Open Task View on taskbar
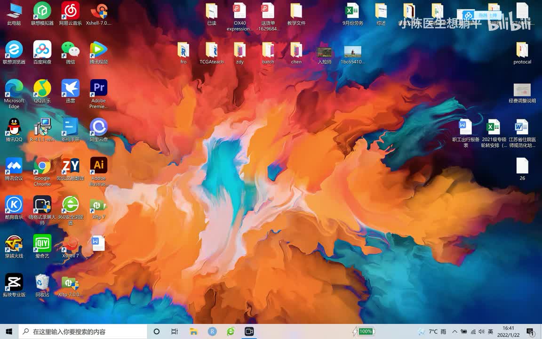The height and width of the screenshot is (339, 542). (175, 331)
